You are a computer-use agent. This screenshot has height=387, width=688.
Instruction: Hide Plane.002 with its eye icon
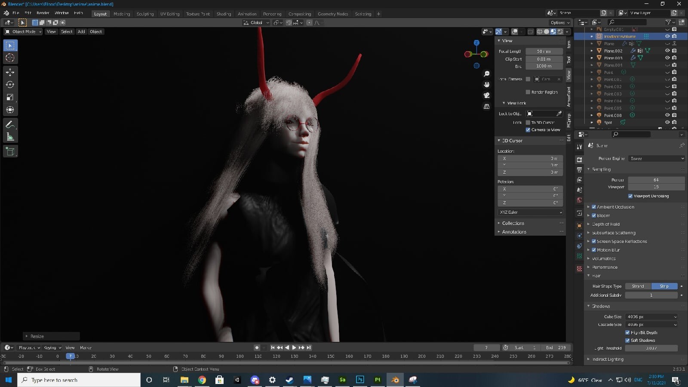pos(667,51)
